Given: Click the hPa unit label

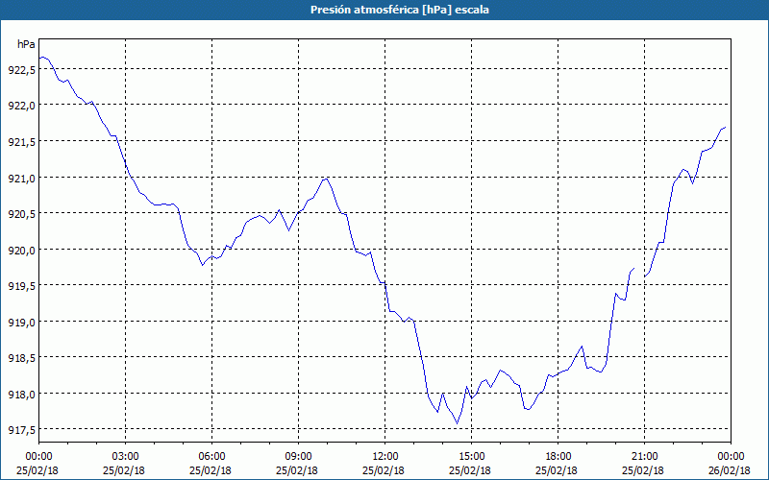Looking at the screenshot, I should [26, 44].
